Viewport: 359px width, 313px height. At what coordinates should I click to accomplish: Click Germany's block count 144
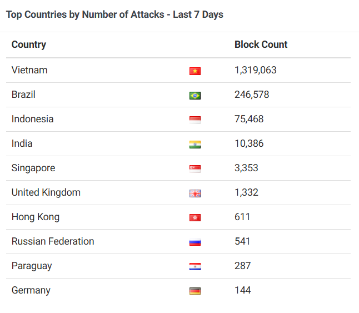pos(242,290)
